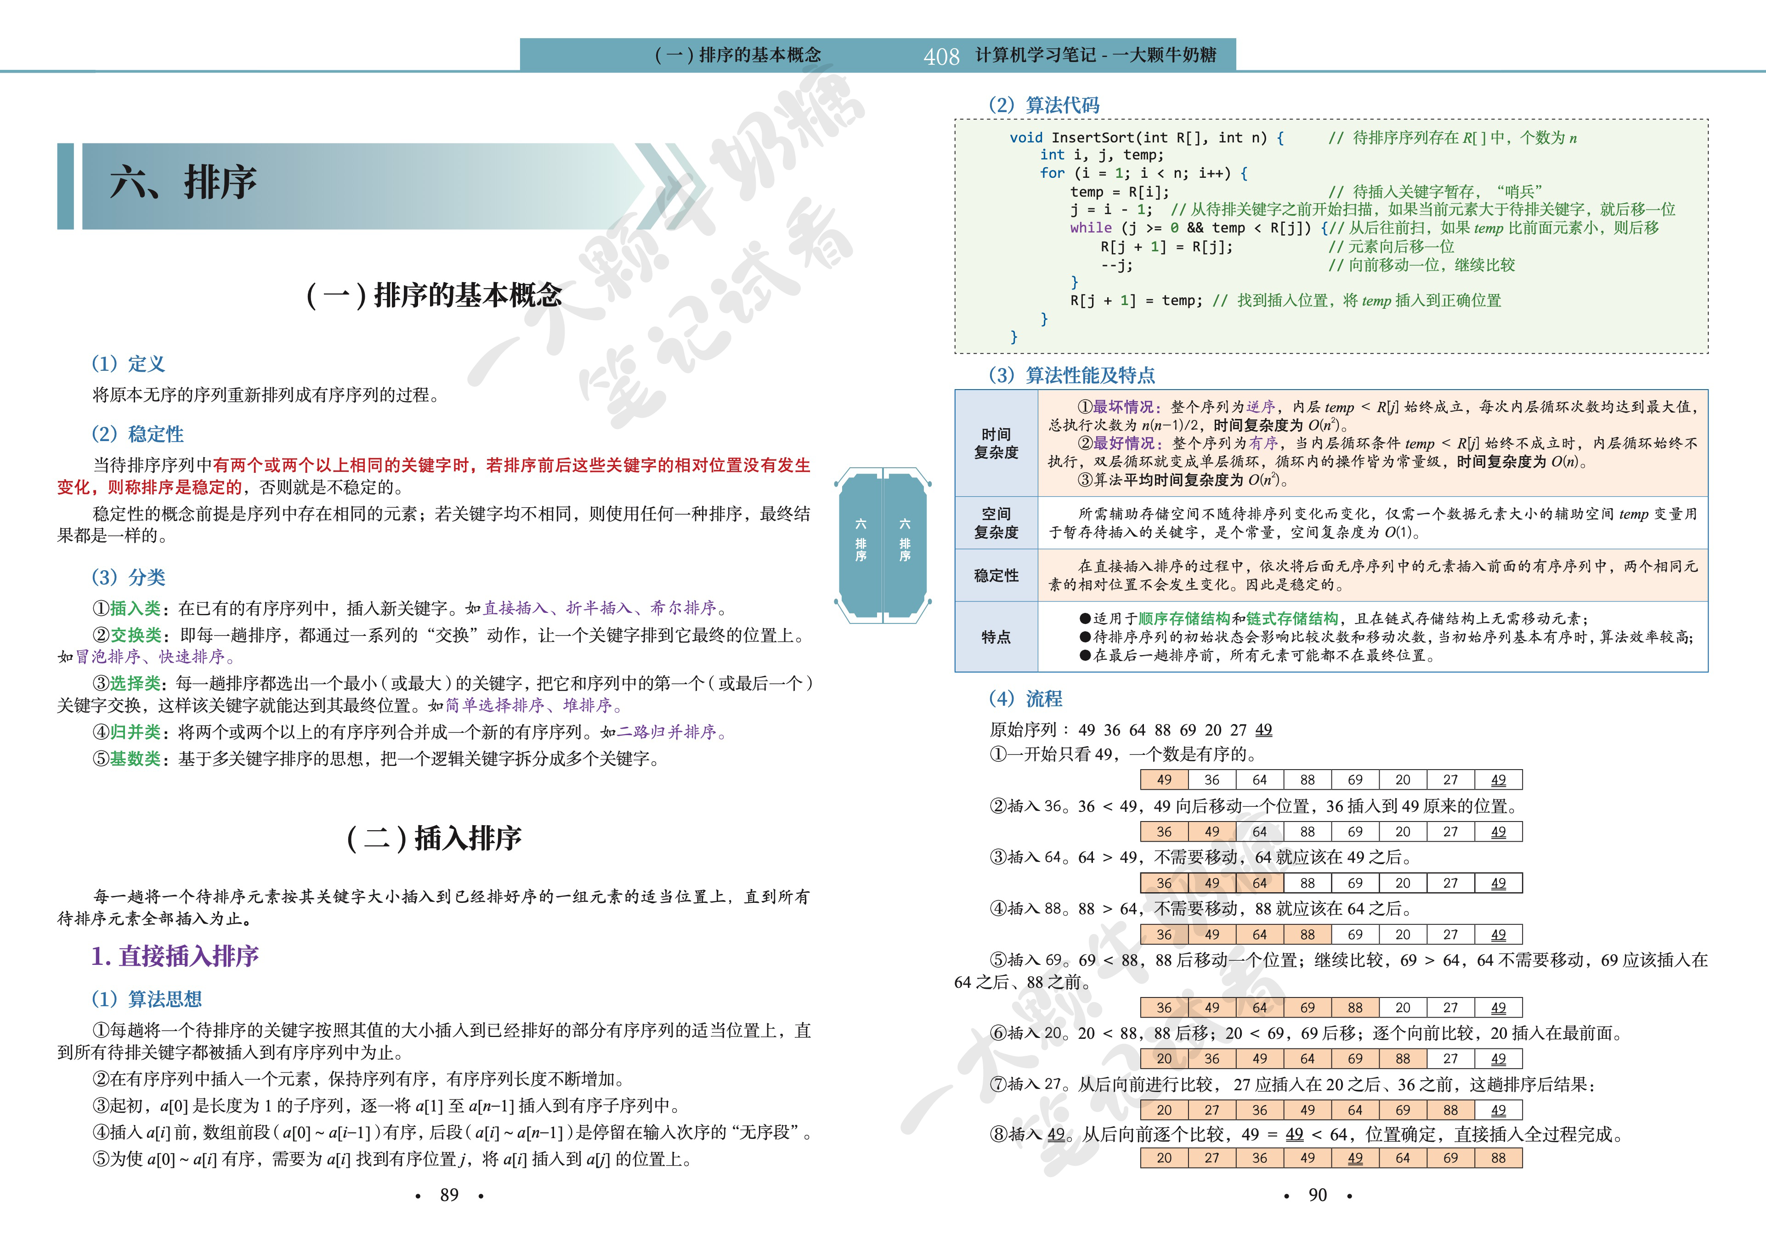The height and width of the screenshot is (1241, 1766).
Task: Click the code "while (j >= 0 && temp < R[j])"
Action: click(x=1191, y=228)
